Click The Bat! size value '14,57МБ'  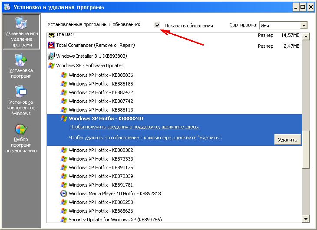pos(290,35)
